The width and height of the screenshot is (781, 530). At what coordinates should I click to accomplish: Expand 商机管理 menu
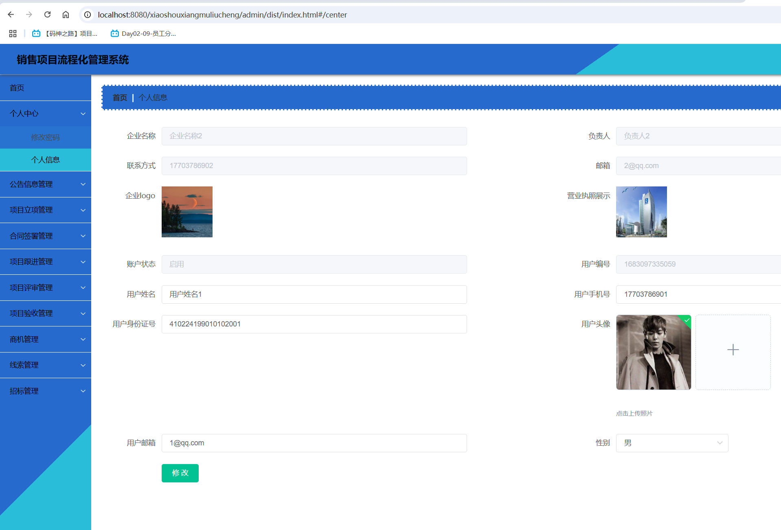pyautogui.click(x=46, y=339)
